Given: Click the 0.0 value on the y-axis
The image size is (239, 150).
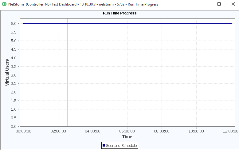Looking at the screenshot, I should pos(14,126).
